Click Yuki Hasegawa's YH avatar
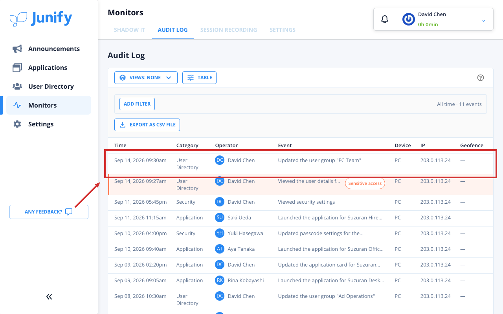 220,233
